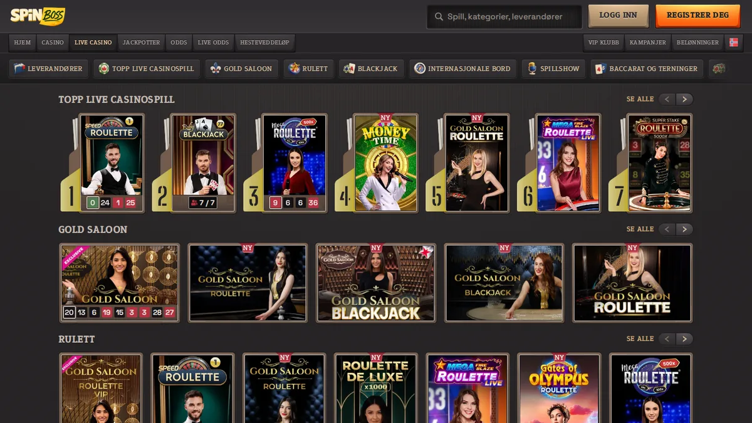Open Roulette De Luxe x1000 game
752x423 pixels.
coord(376,389)
